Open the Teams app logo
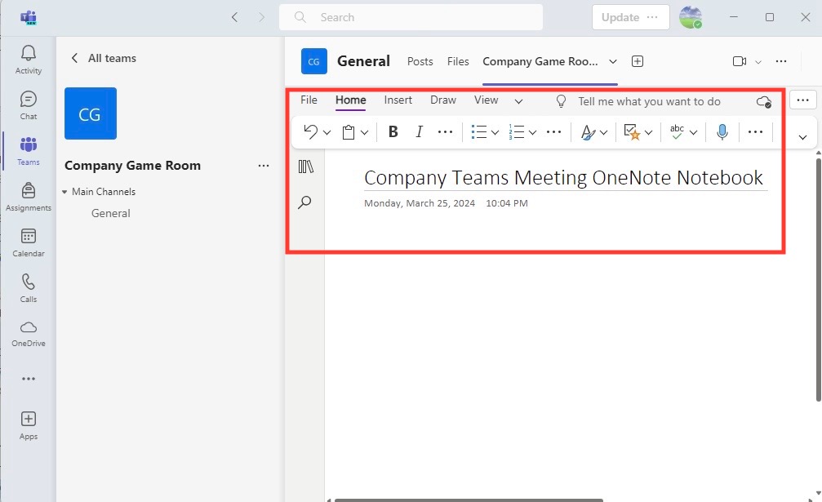 (29, 17)
